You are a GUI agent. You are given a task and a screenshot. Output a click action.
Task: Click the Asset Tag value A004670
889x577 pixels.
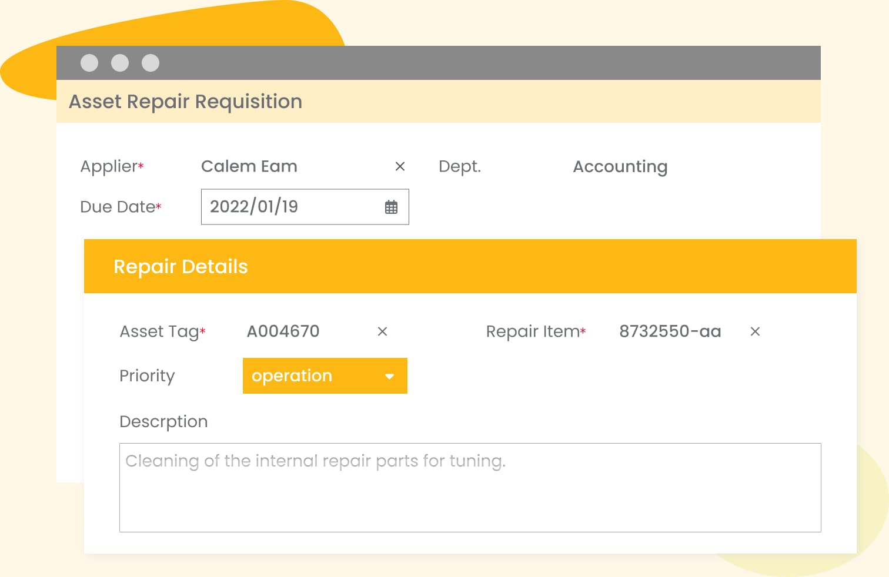pos(283,332)
